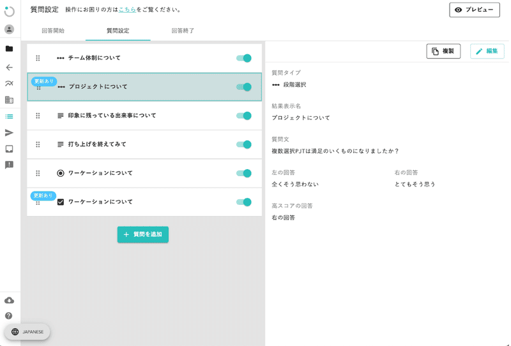Viewport: 511px width, 346px height.
Task: Disable the 打ち上げを終えてみて question switch
Action: click(x=244, y=144)
